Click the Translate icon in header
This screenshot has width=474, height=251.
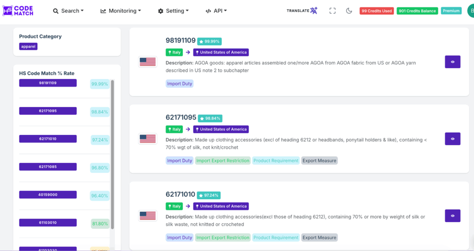tap(302, 11)
